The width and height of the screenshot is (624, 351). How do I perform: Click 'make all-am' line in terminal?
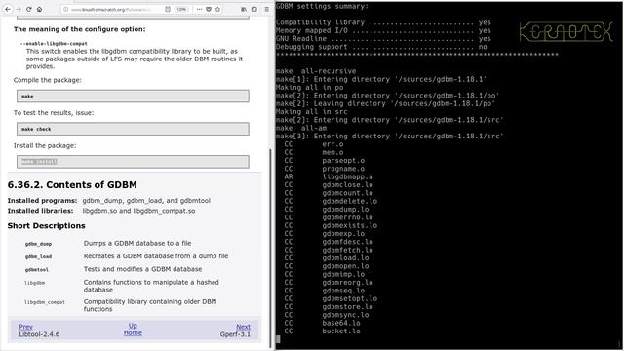[x=301, y=128]
